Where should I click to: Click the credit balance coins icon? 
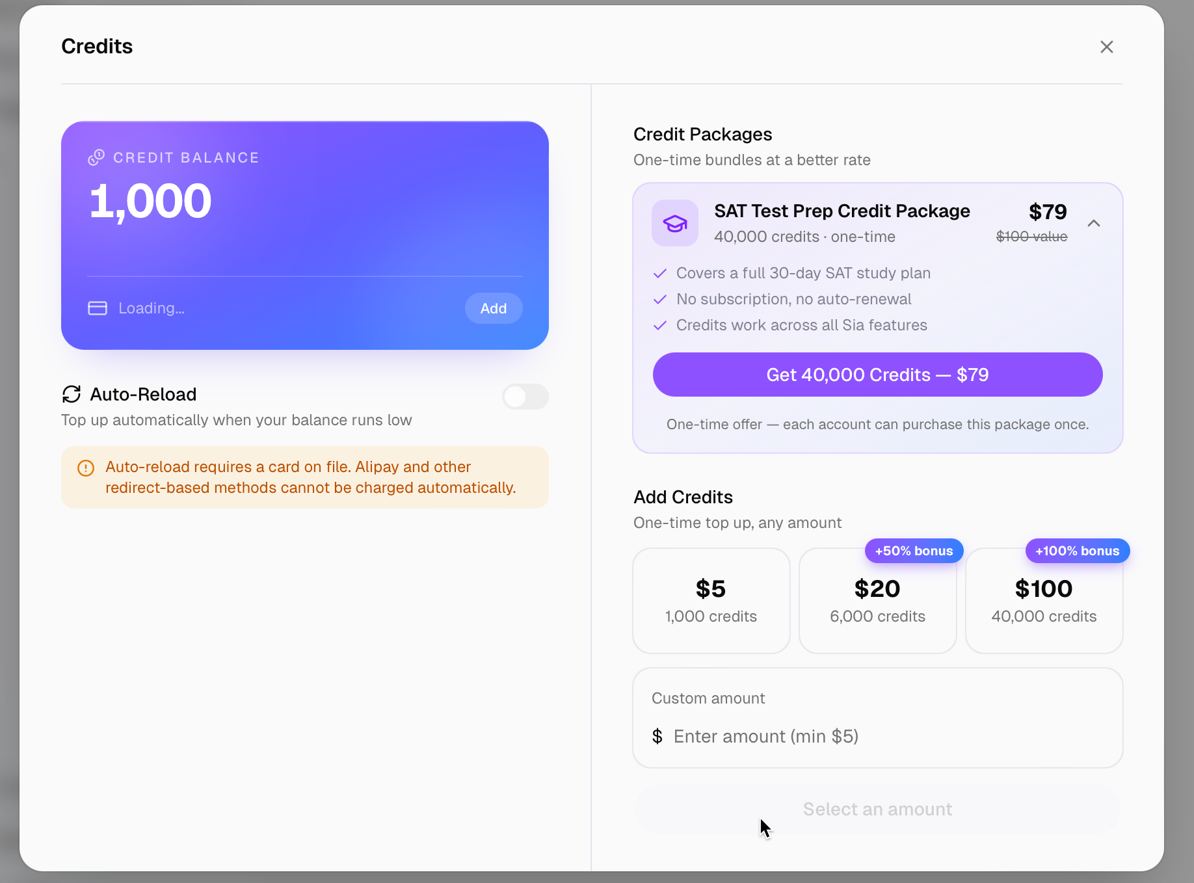coord(96,157)
